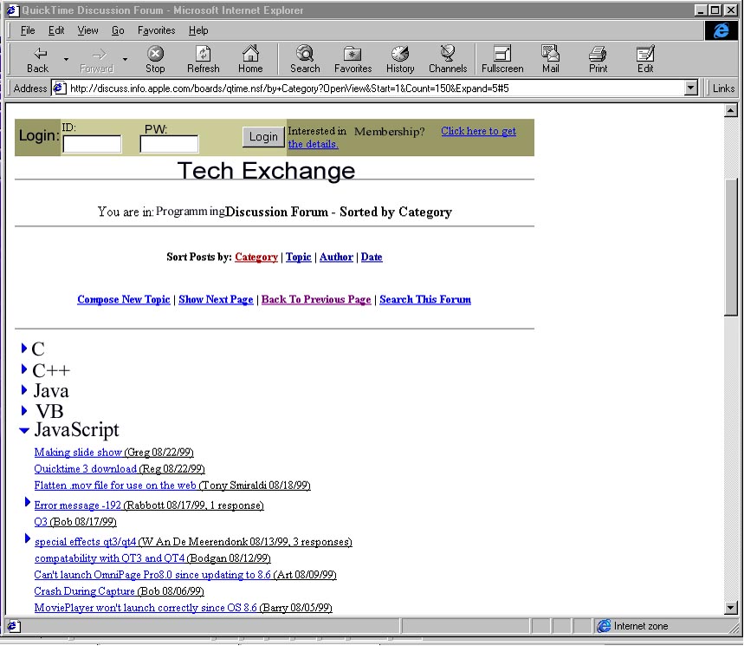744x646 pixels.
Task: Follow the 'Compose New Topic' link
Action: click(123, 299)
